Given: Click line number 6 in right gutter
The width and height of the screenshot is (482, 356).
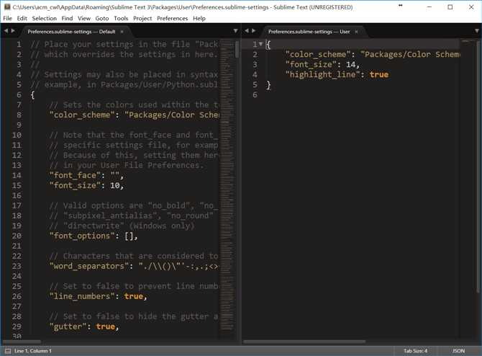Looking at the screenshot, I should [255, 95].
